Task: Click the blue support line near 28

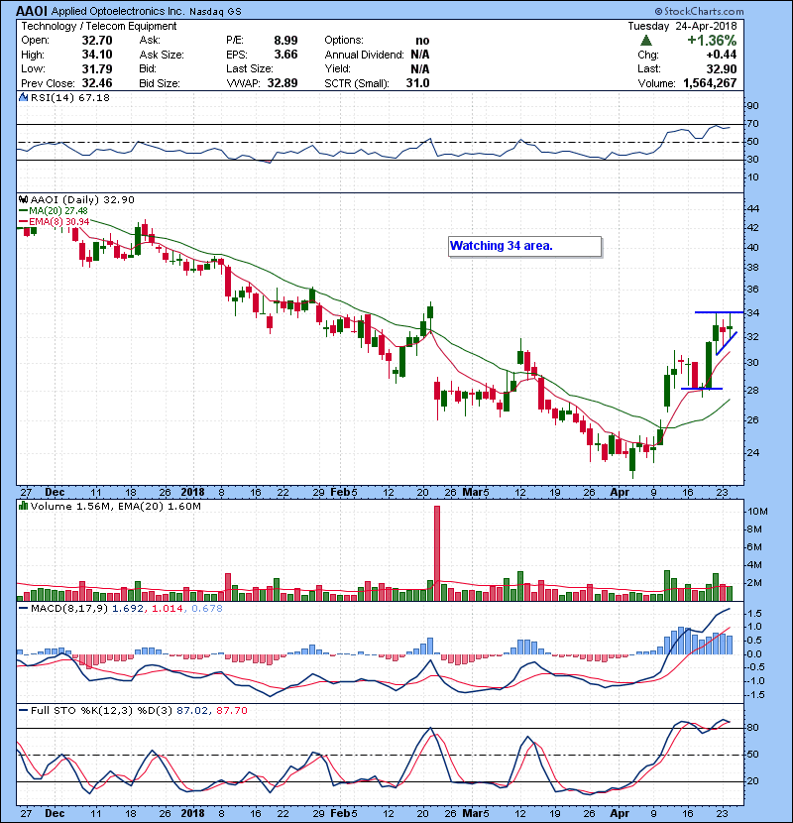Action: pyautogui.click(x=702, y=389)
